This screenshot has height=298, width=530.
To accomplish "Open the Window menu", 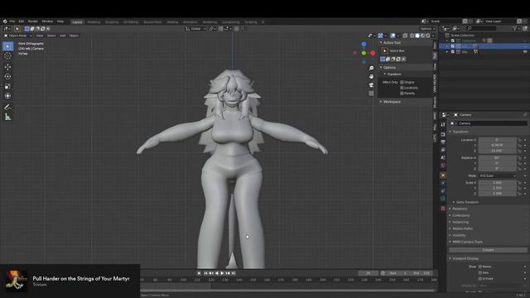I will (47, 22).
